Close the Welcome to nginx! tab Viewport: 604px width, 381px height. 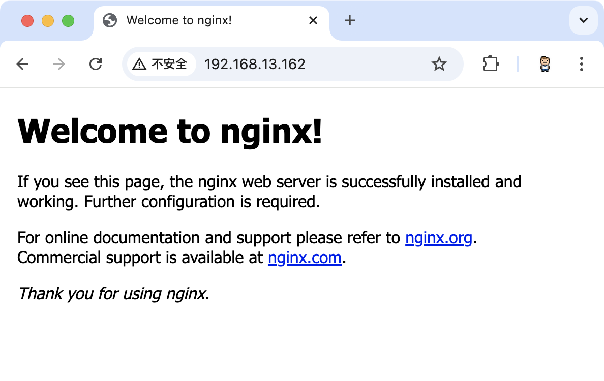pyautogui.click(x=313, y=20)
